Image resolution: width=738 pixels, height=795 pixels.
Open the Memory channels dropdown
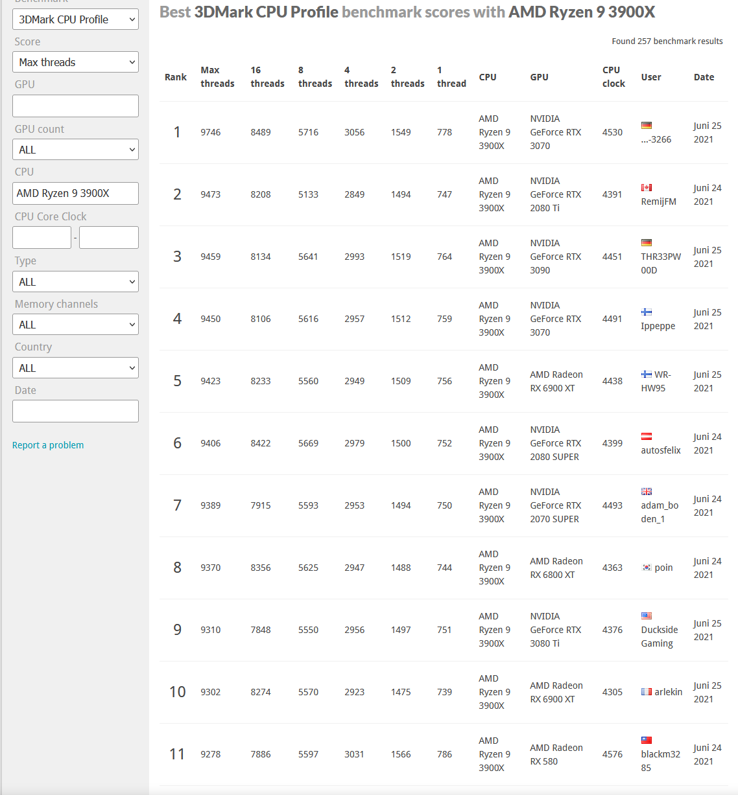75,325
